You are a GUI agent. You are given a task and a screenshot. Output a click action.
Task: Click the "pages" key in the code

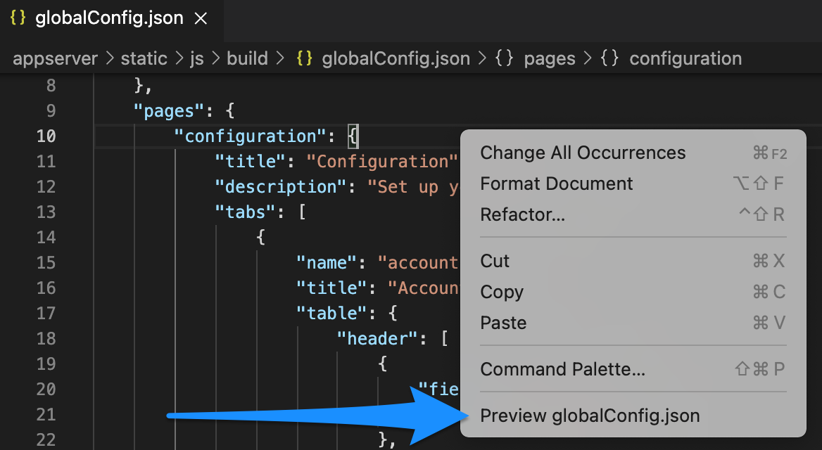pos(169,111)
